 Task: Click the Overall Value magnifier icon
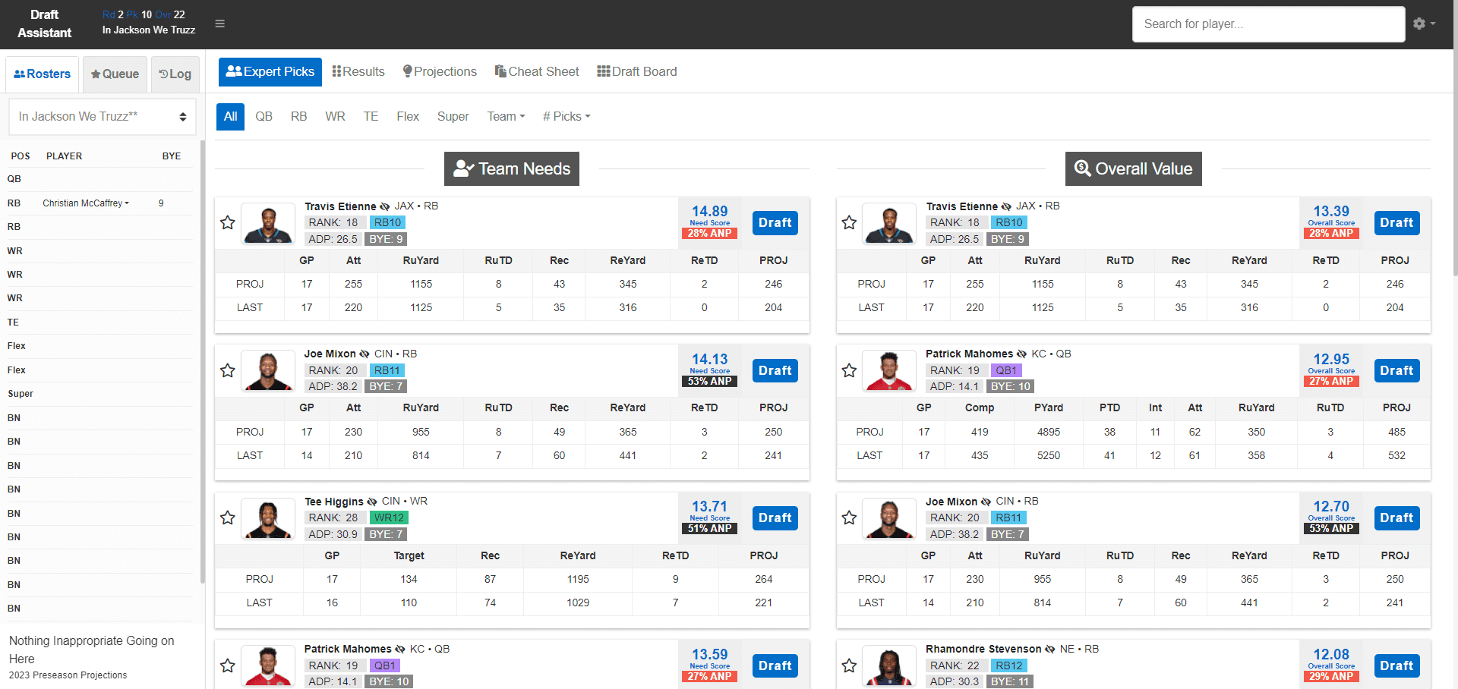point(1084,168)
